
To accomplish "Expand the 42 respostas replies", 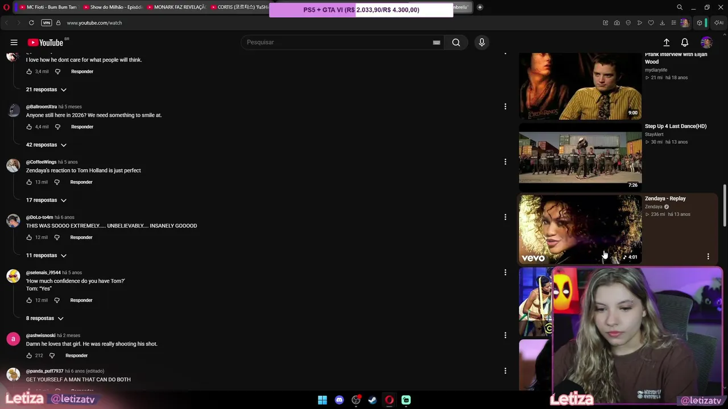I will coord(46,145).
